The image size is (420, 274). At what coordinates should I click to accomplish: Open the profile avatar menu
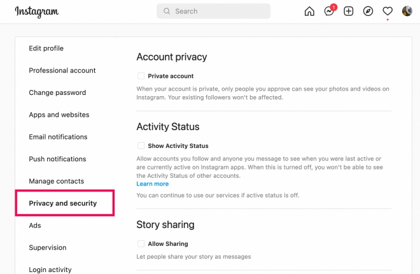(407, 11)
